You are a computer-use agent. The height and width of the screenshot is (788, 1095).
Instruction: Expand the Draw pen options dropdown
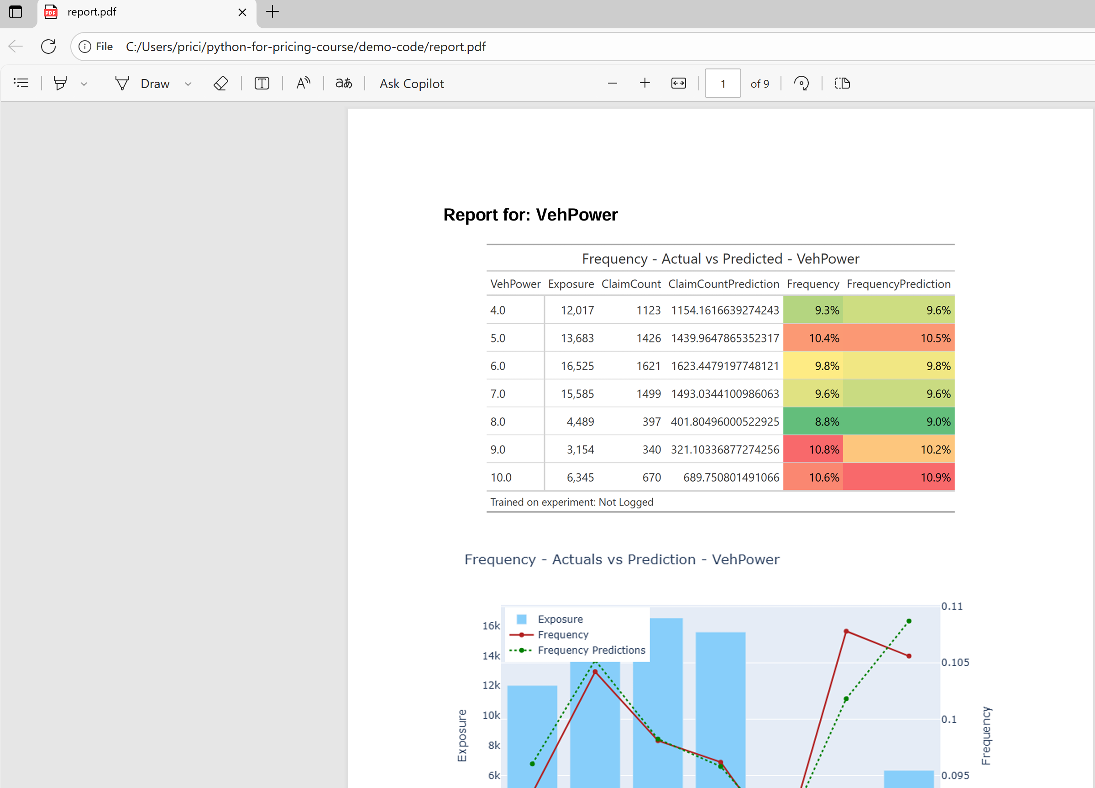(189, 83)
